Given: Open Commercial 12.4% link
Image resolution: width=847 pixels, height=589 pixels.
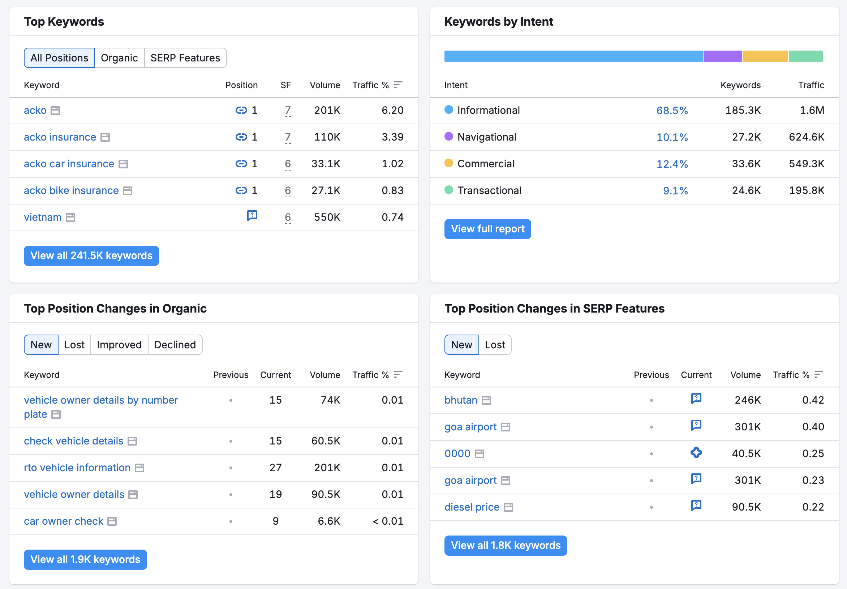Looking at the screenshot, I should 672,164.
